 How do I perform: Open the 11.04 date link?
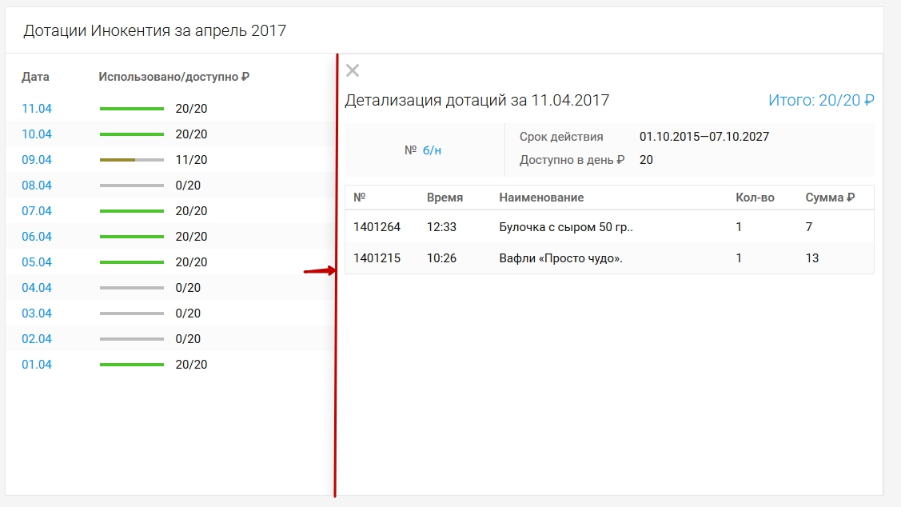click(37, 109)
